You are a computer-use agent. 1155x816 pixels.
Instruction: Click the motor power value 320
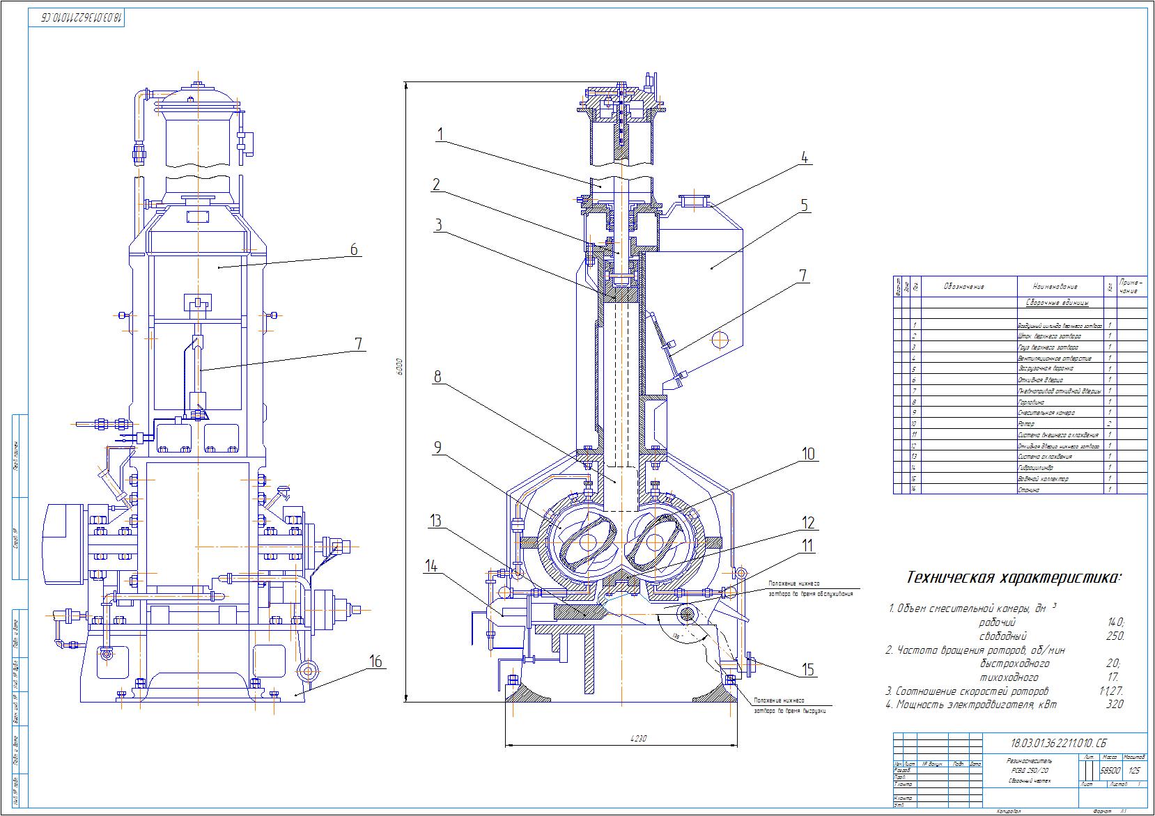coord(1115,705)
